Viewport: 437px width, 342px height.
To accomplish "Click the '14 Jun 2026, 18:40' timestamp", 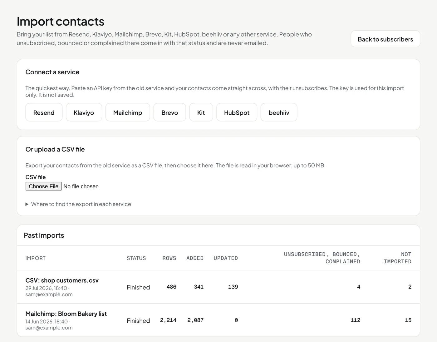I will 47,321.
